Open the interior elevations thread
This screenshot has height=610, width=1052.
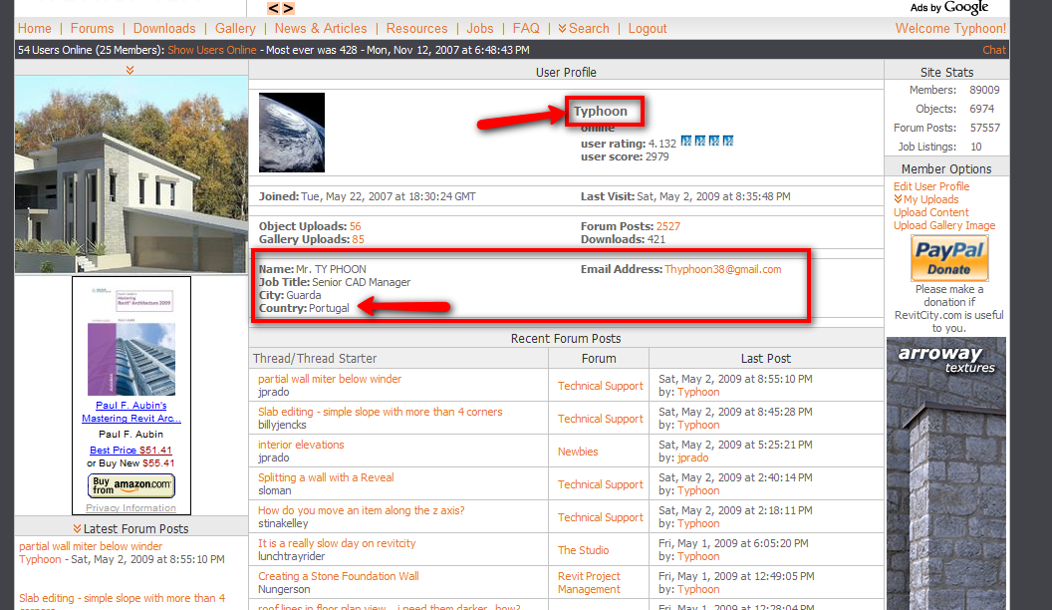tap(301, 445)
